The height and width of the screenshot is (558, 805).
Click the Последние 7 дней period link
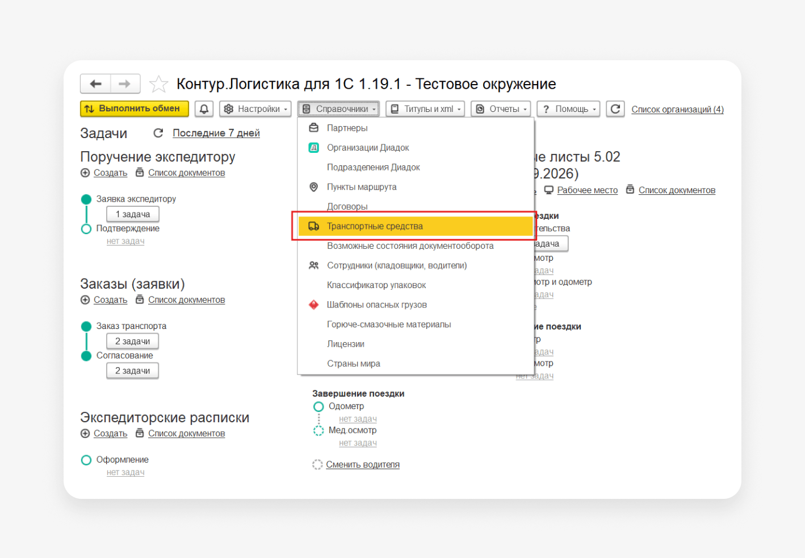click(x=216, y=133)
